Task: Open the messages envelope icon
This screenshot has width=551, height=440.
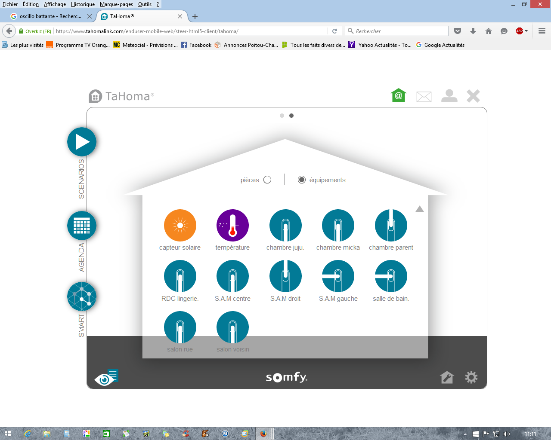Action: [x=424, y=97]
